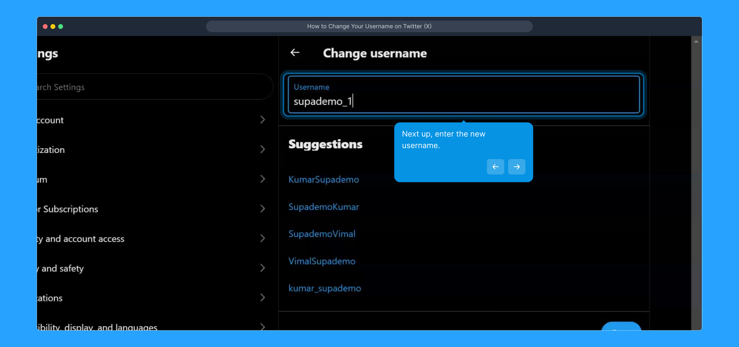
Task: Click the tooltip's next step arrow
Action: (516, 167)
